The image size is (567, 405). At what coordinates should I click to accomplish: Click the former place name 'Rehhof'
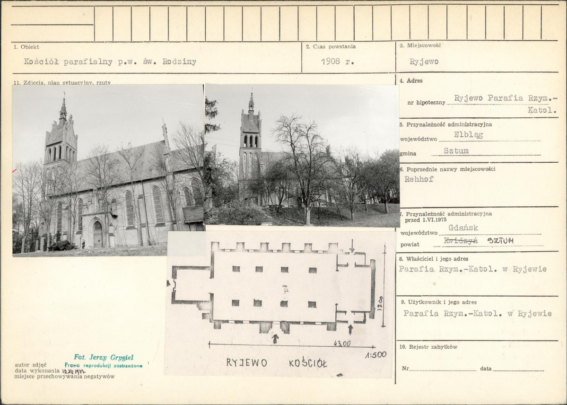pos(419,179)
